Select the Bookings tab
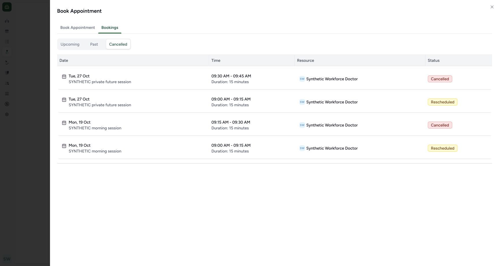 coord(110,27)
